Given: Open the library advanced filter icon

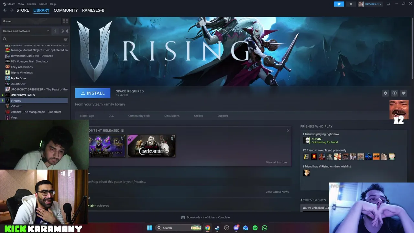Looking at the screenshot, I should (65, 39).
